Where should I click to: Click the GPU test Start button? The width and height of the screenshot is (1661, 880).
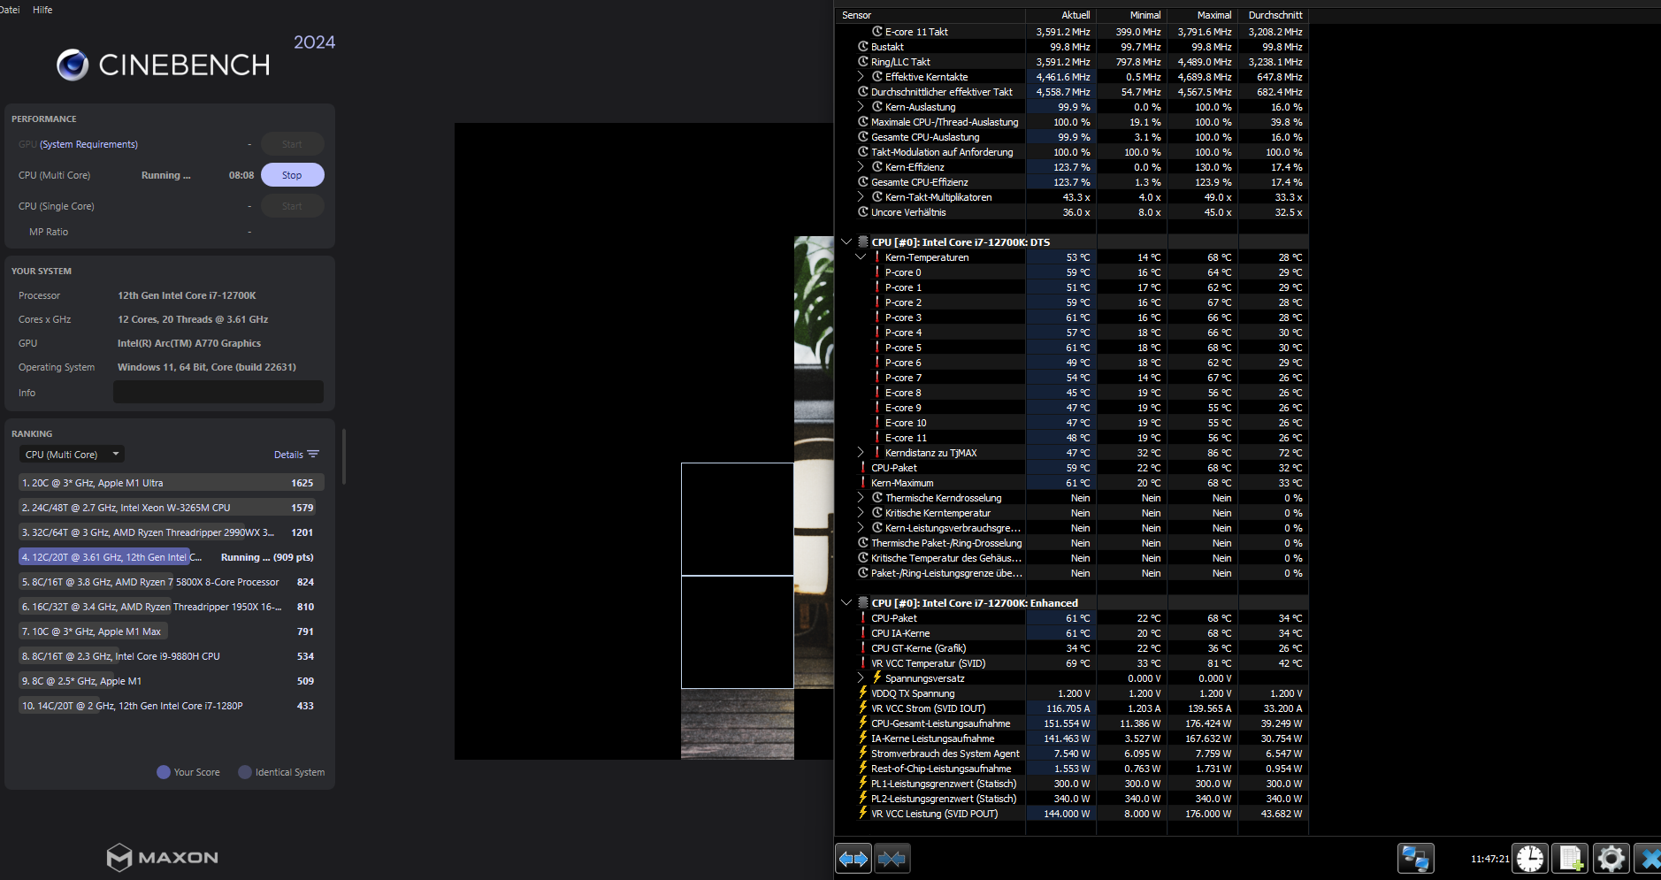(x=292, y=144)
